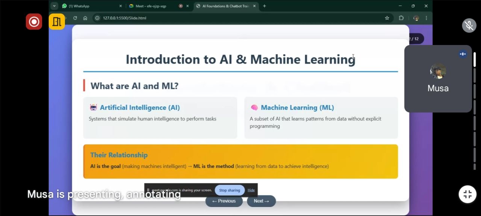Image resolution: width=481 pixels, height=216 pixels.
Task: Go to browser home page
Action: pyautogui.click(x=85, y=18)
